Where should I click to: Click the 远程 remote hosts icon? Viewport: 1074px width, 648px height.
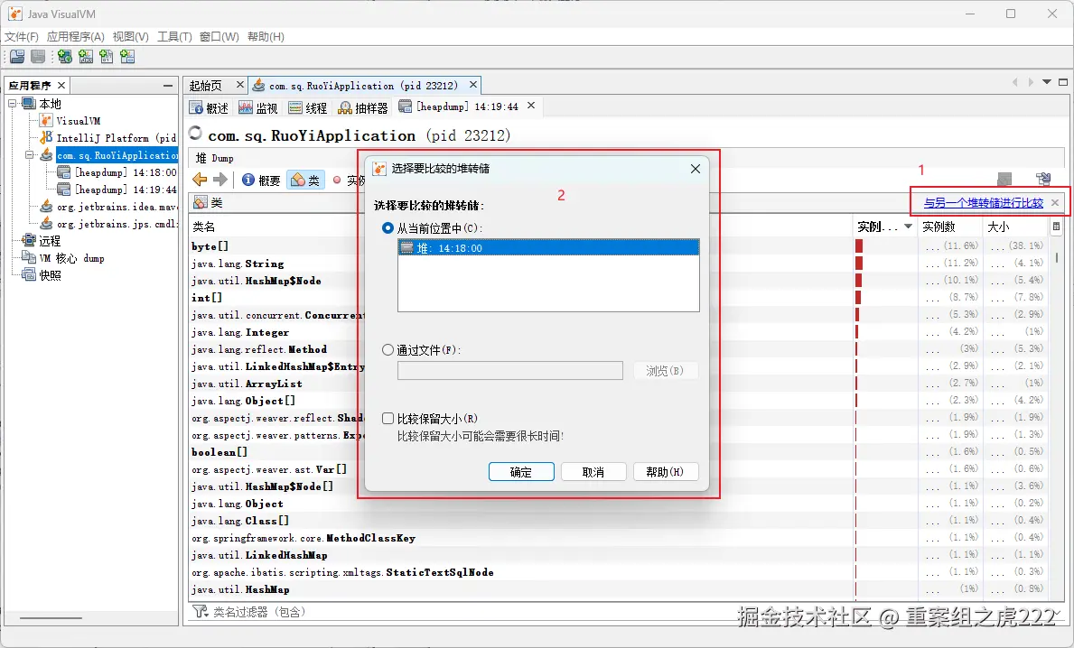click(x=29, y=240)
